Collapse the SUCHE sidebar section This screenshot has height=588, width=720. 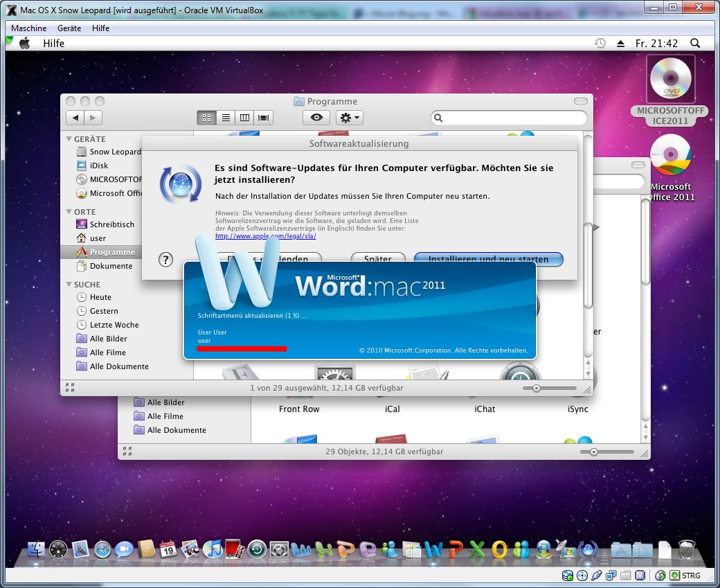click(x=69, y=285)
